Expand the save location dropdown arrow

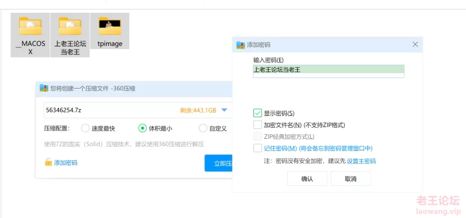224,110
